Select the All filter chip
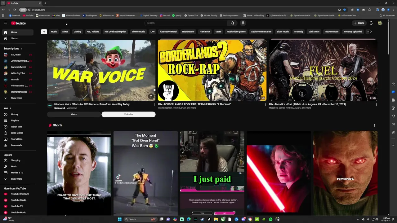Image resolution: width=397 pixels, height=223 pixels. pyautogui.click(x=44, y=32)
